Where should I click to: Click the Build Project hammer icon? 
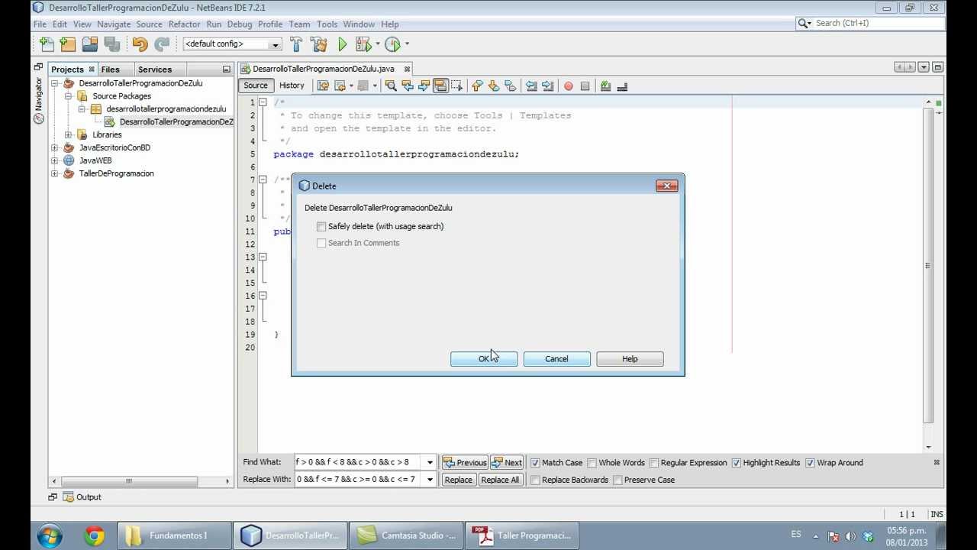[x=296, y=44]
